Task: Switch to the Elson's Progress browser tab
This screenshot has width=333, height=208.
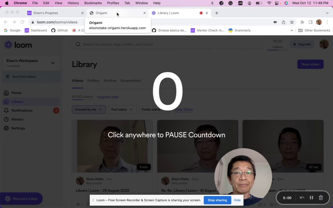Action: (x=55, y=13)
